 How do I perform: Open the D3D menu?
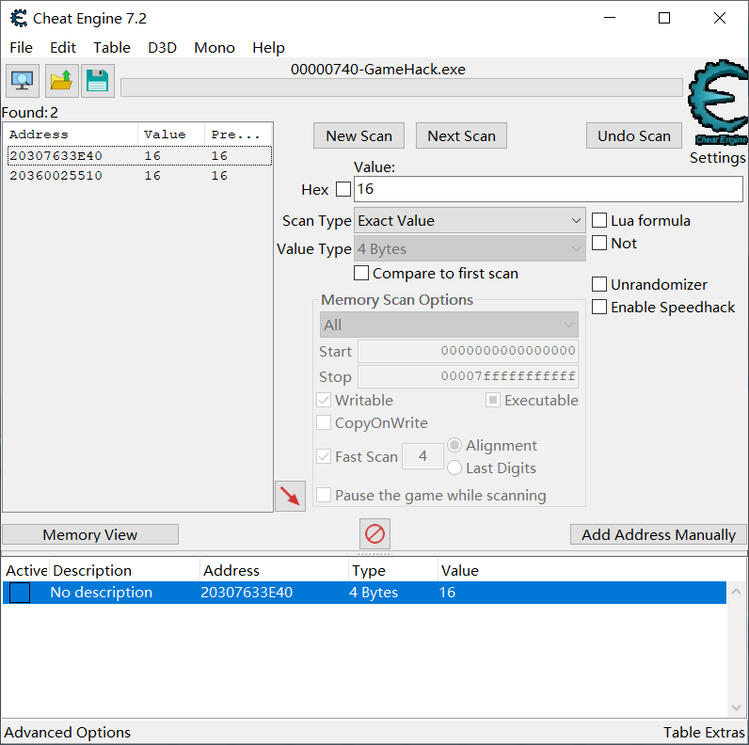[x=163, y=48]
